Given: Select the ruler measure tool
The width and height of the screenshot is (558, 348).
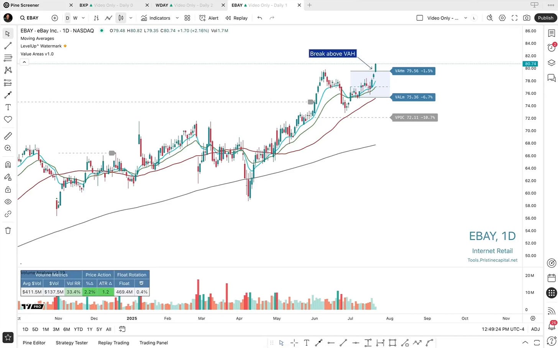Looking at the screenshot, I should (8, 136).
